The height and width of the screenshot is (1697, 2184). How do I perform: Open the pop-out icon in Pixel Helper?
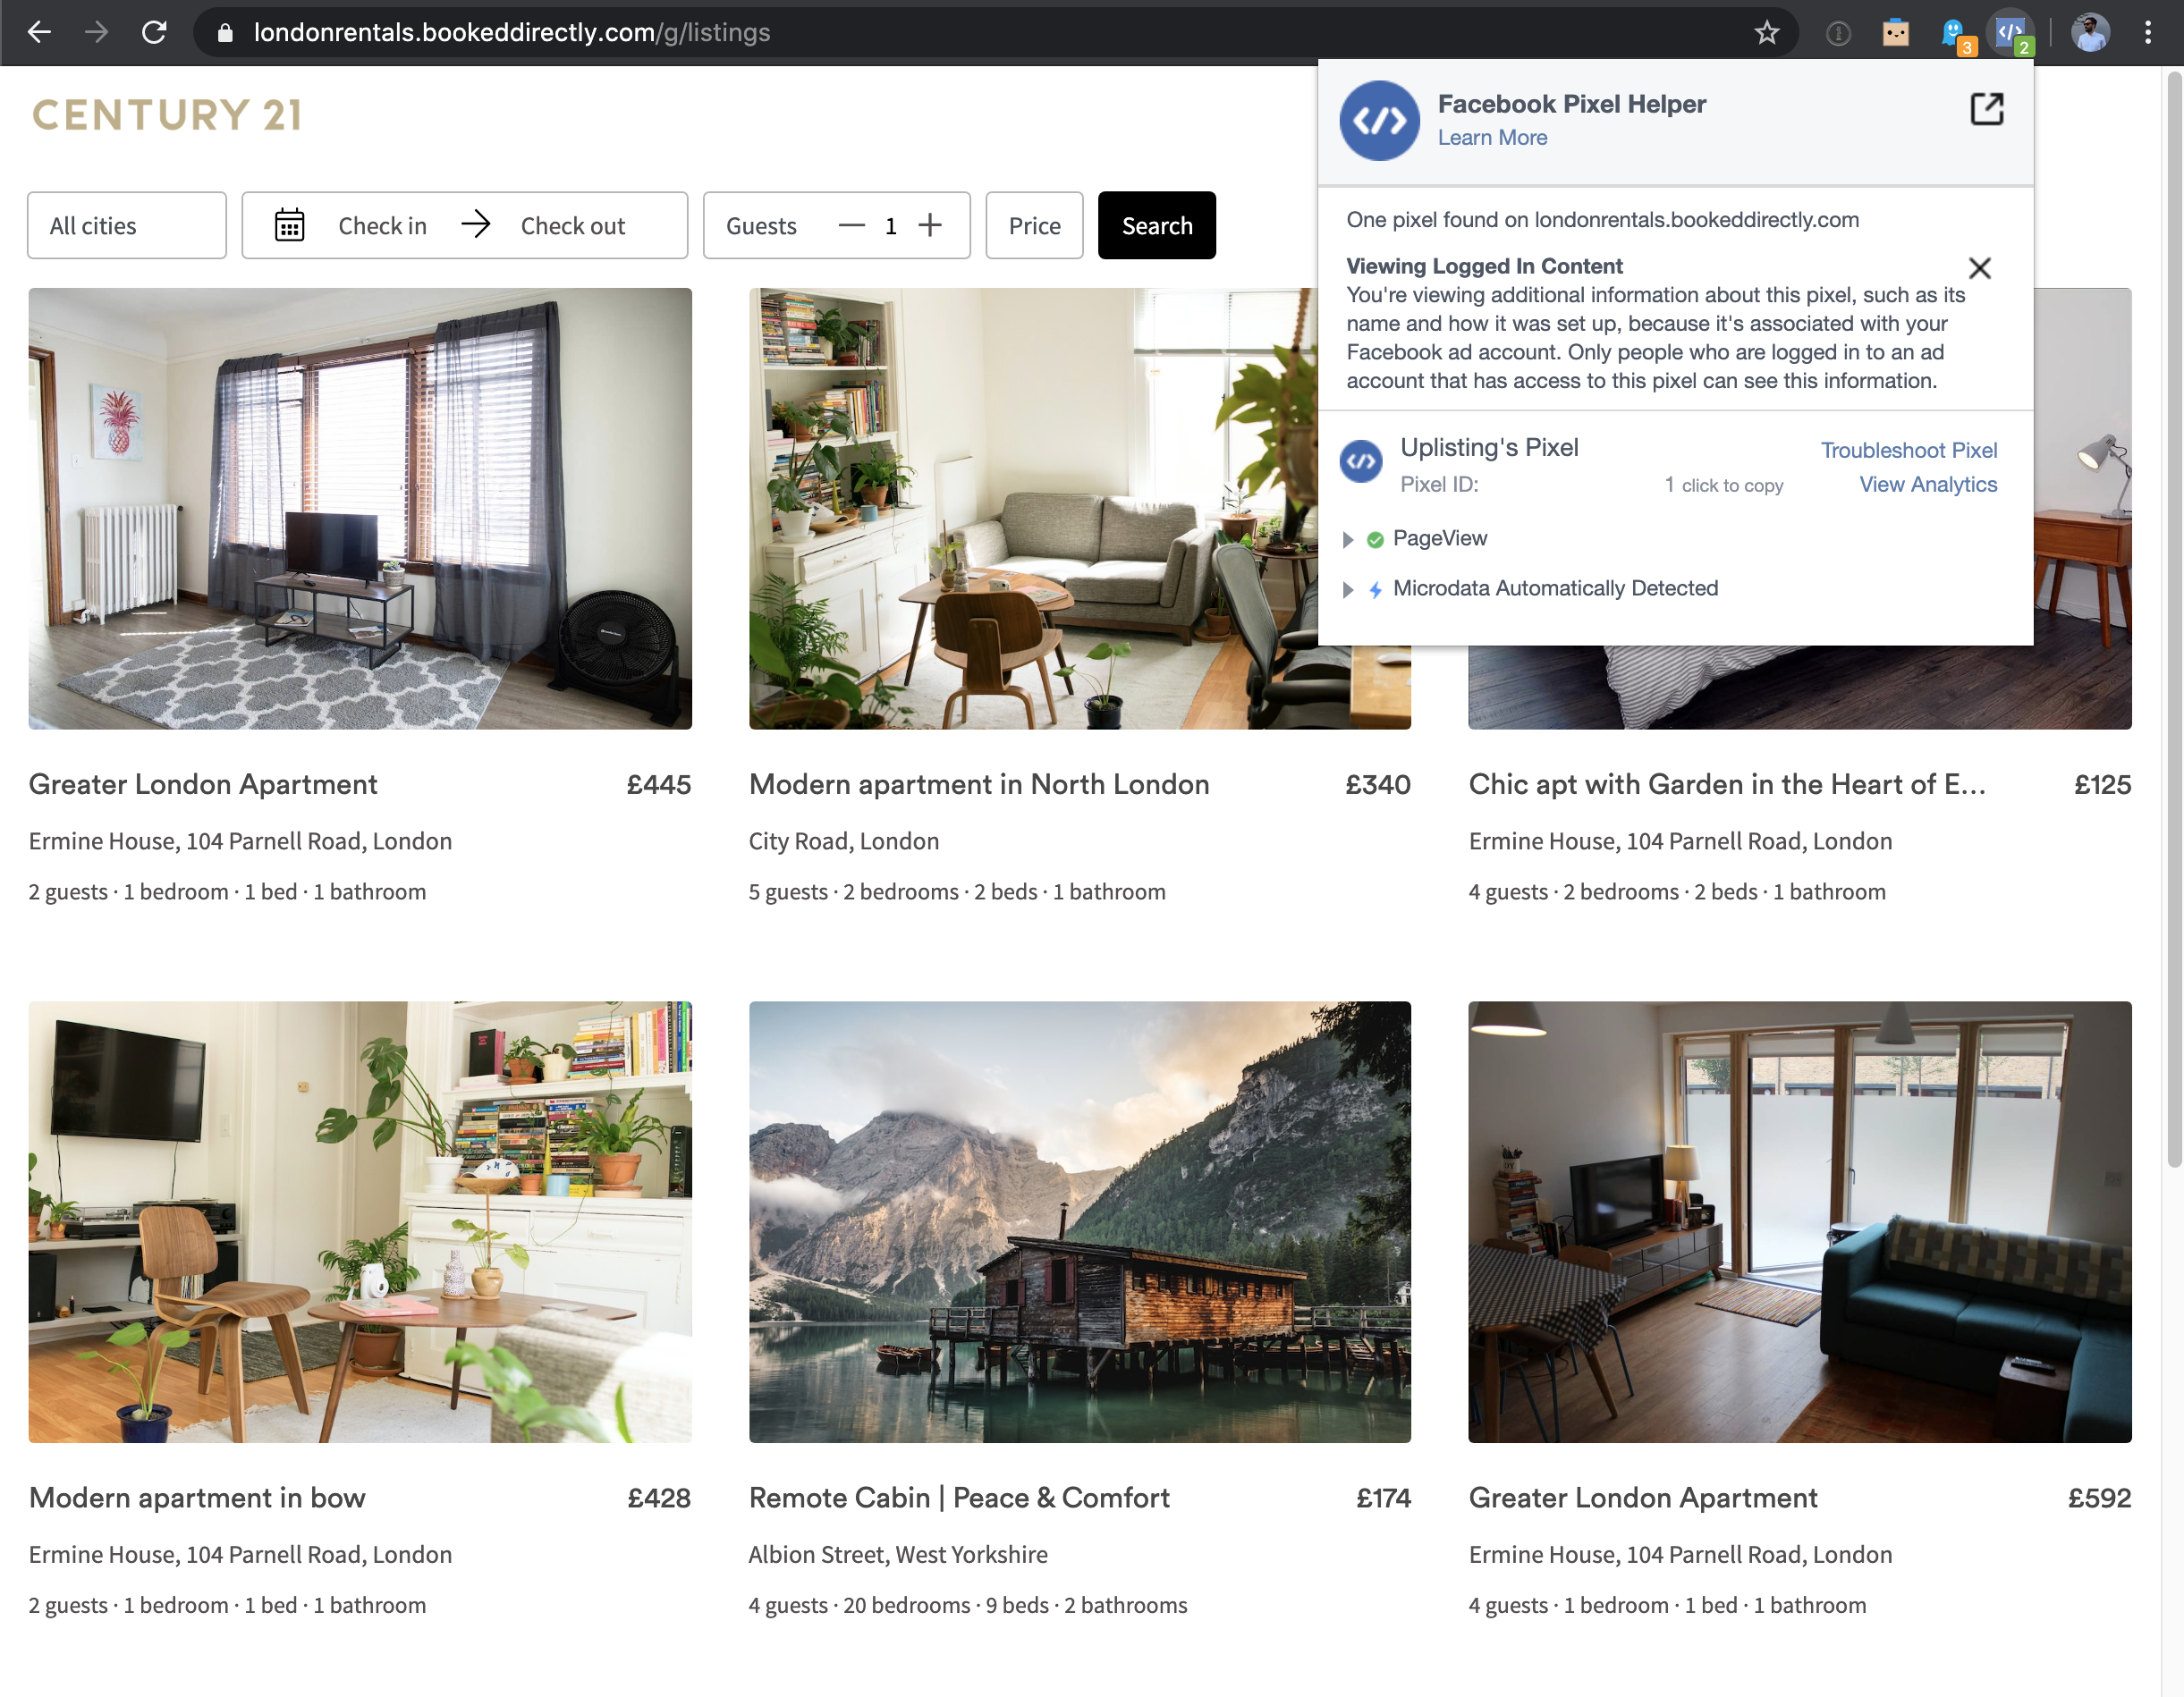tap(1986, 109)
